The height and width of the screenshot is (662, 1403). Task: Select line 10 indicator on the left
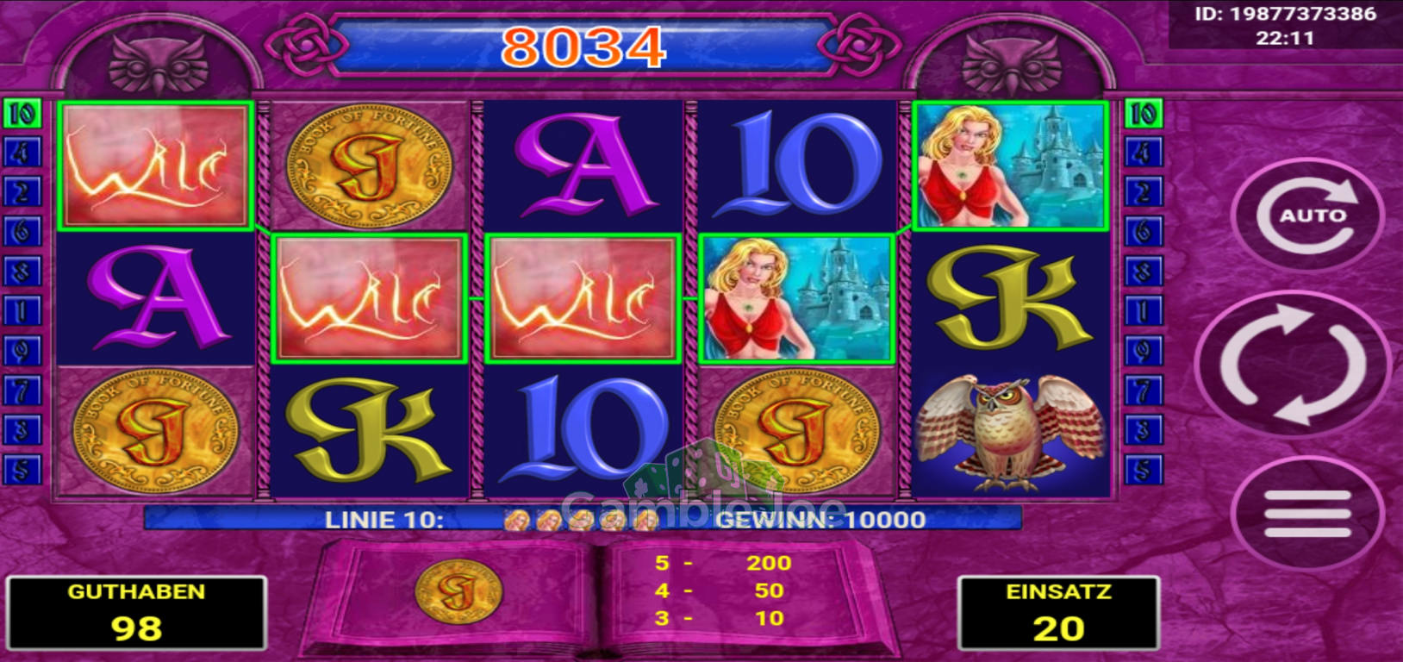pos(22,114)
